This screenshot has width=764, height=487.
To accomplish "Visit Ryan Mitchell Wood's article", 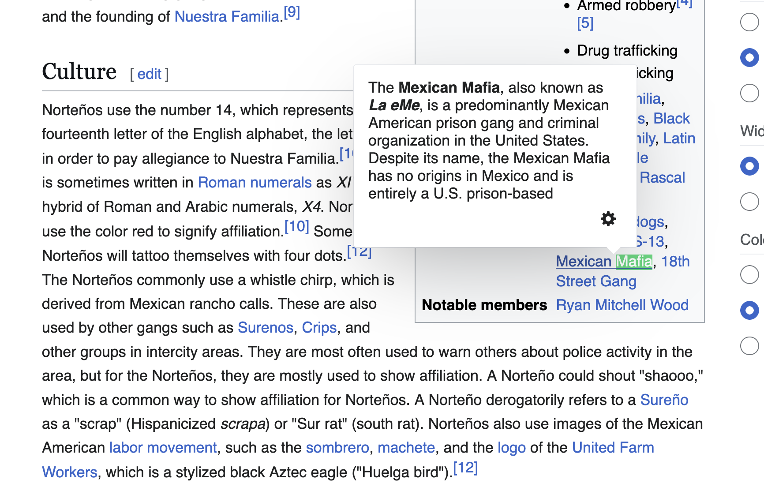I will pos(622,305).
